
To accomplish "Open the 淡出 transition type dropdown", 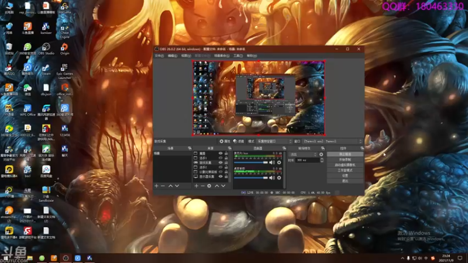I will click(x=302, y=154).
